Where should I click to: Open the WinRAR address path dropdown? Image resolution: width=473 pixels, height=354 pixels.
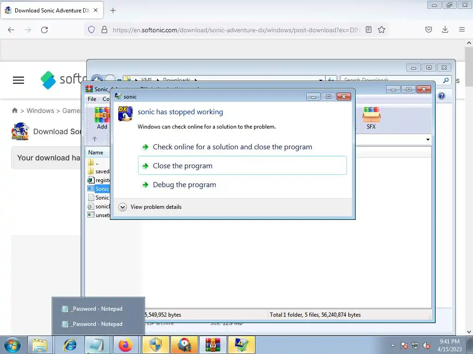point(428,139)
